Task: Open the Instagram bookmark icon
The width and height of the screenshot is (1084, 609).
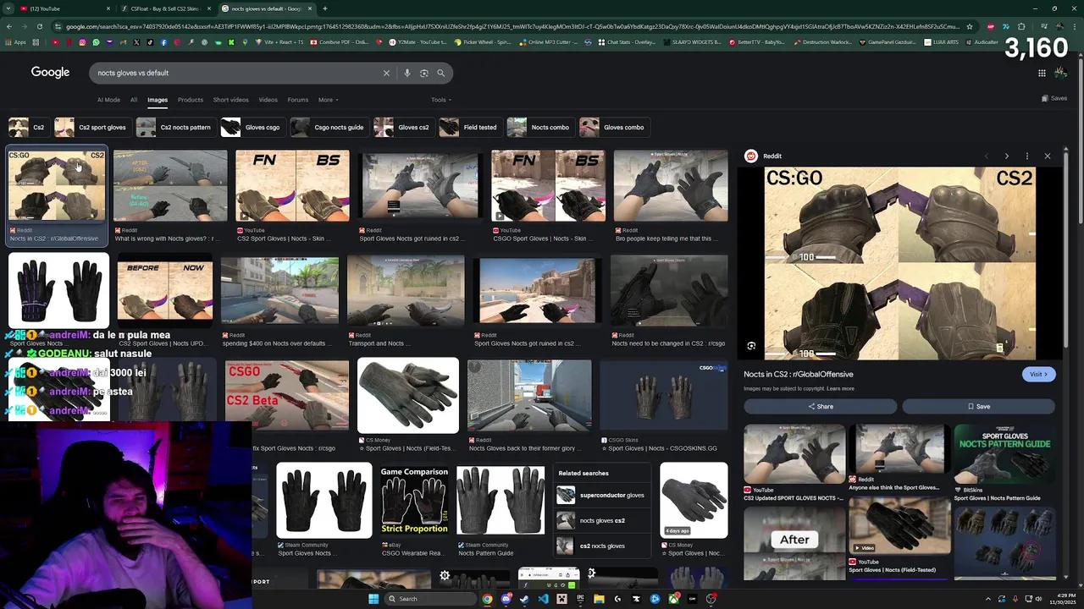Action: coord(82,41)
